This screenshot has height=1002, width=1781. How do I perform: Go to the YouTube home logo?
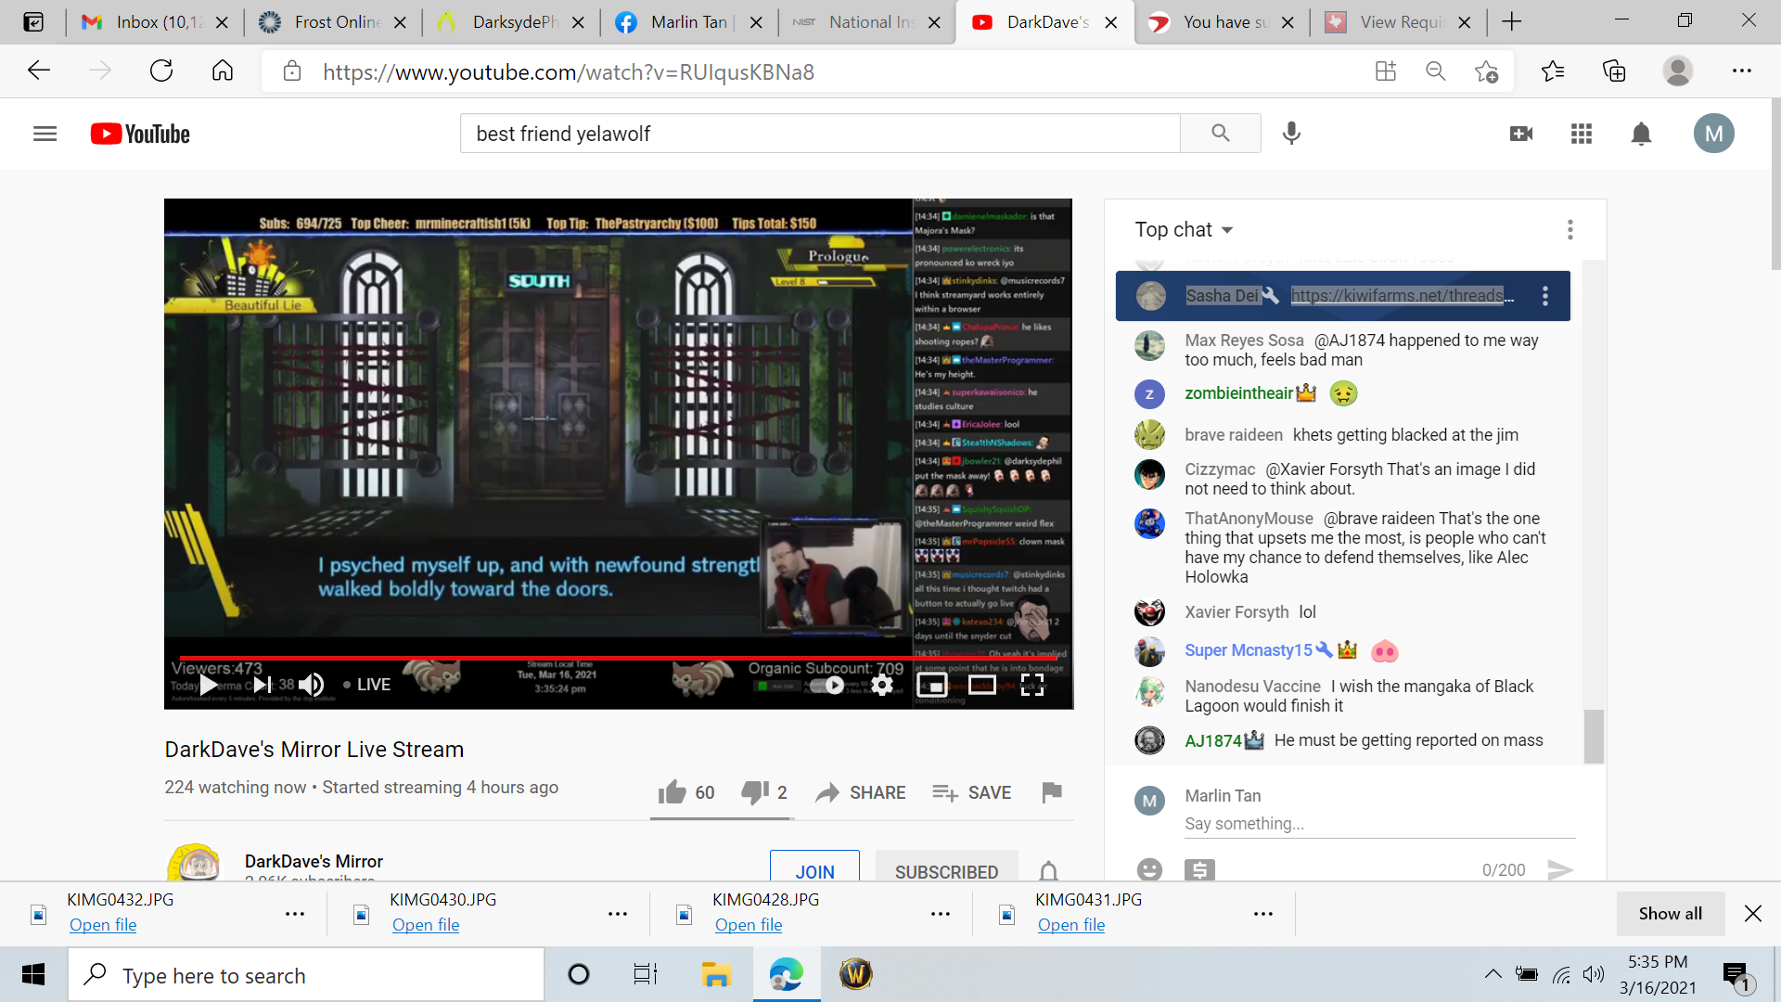click(140, 134)
